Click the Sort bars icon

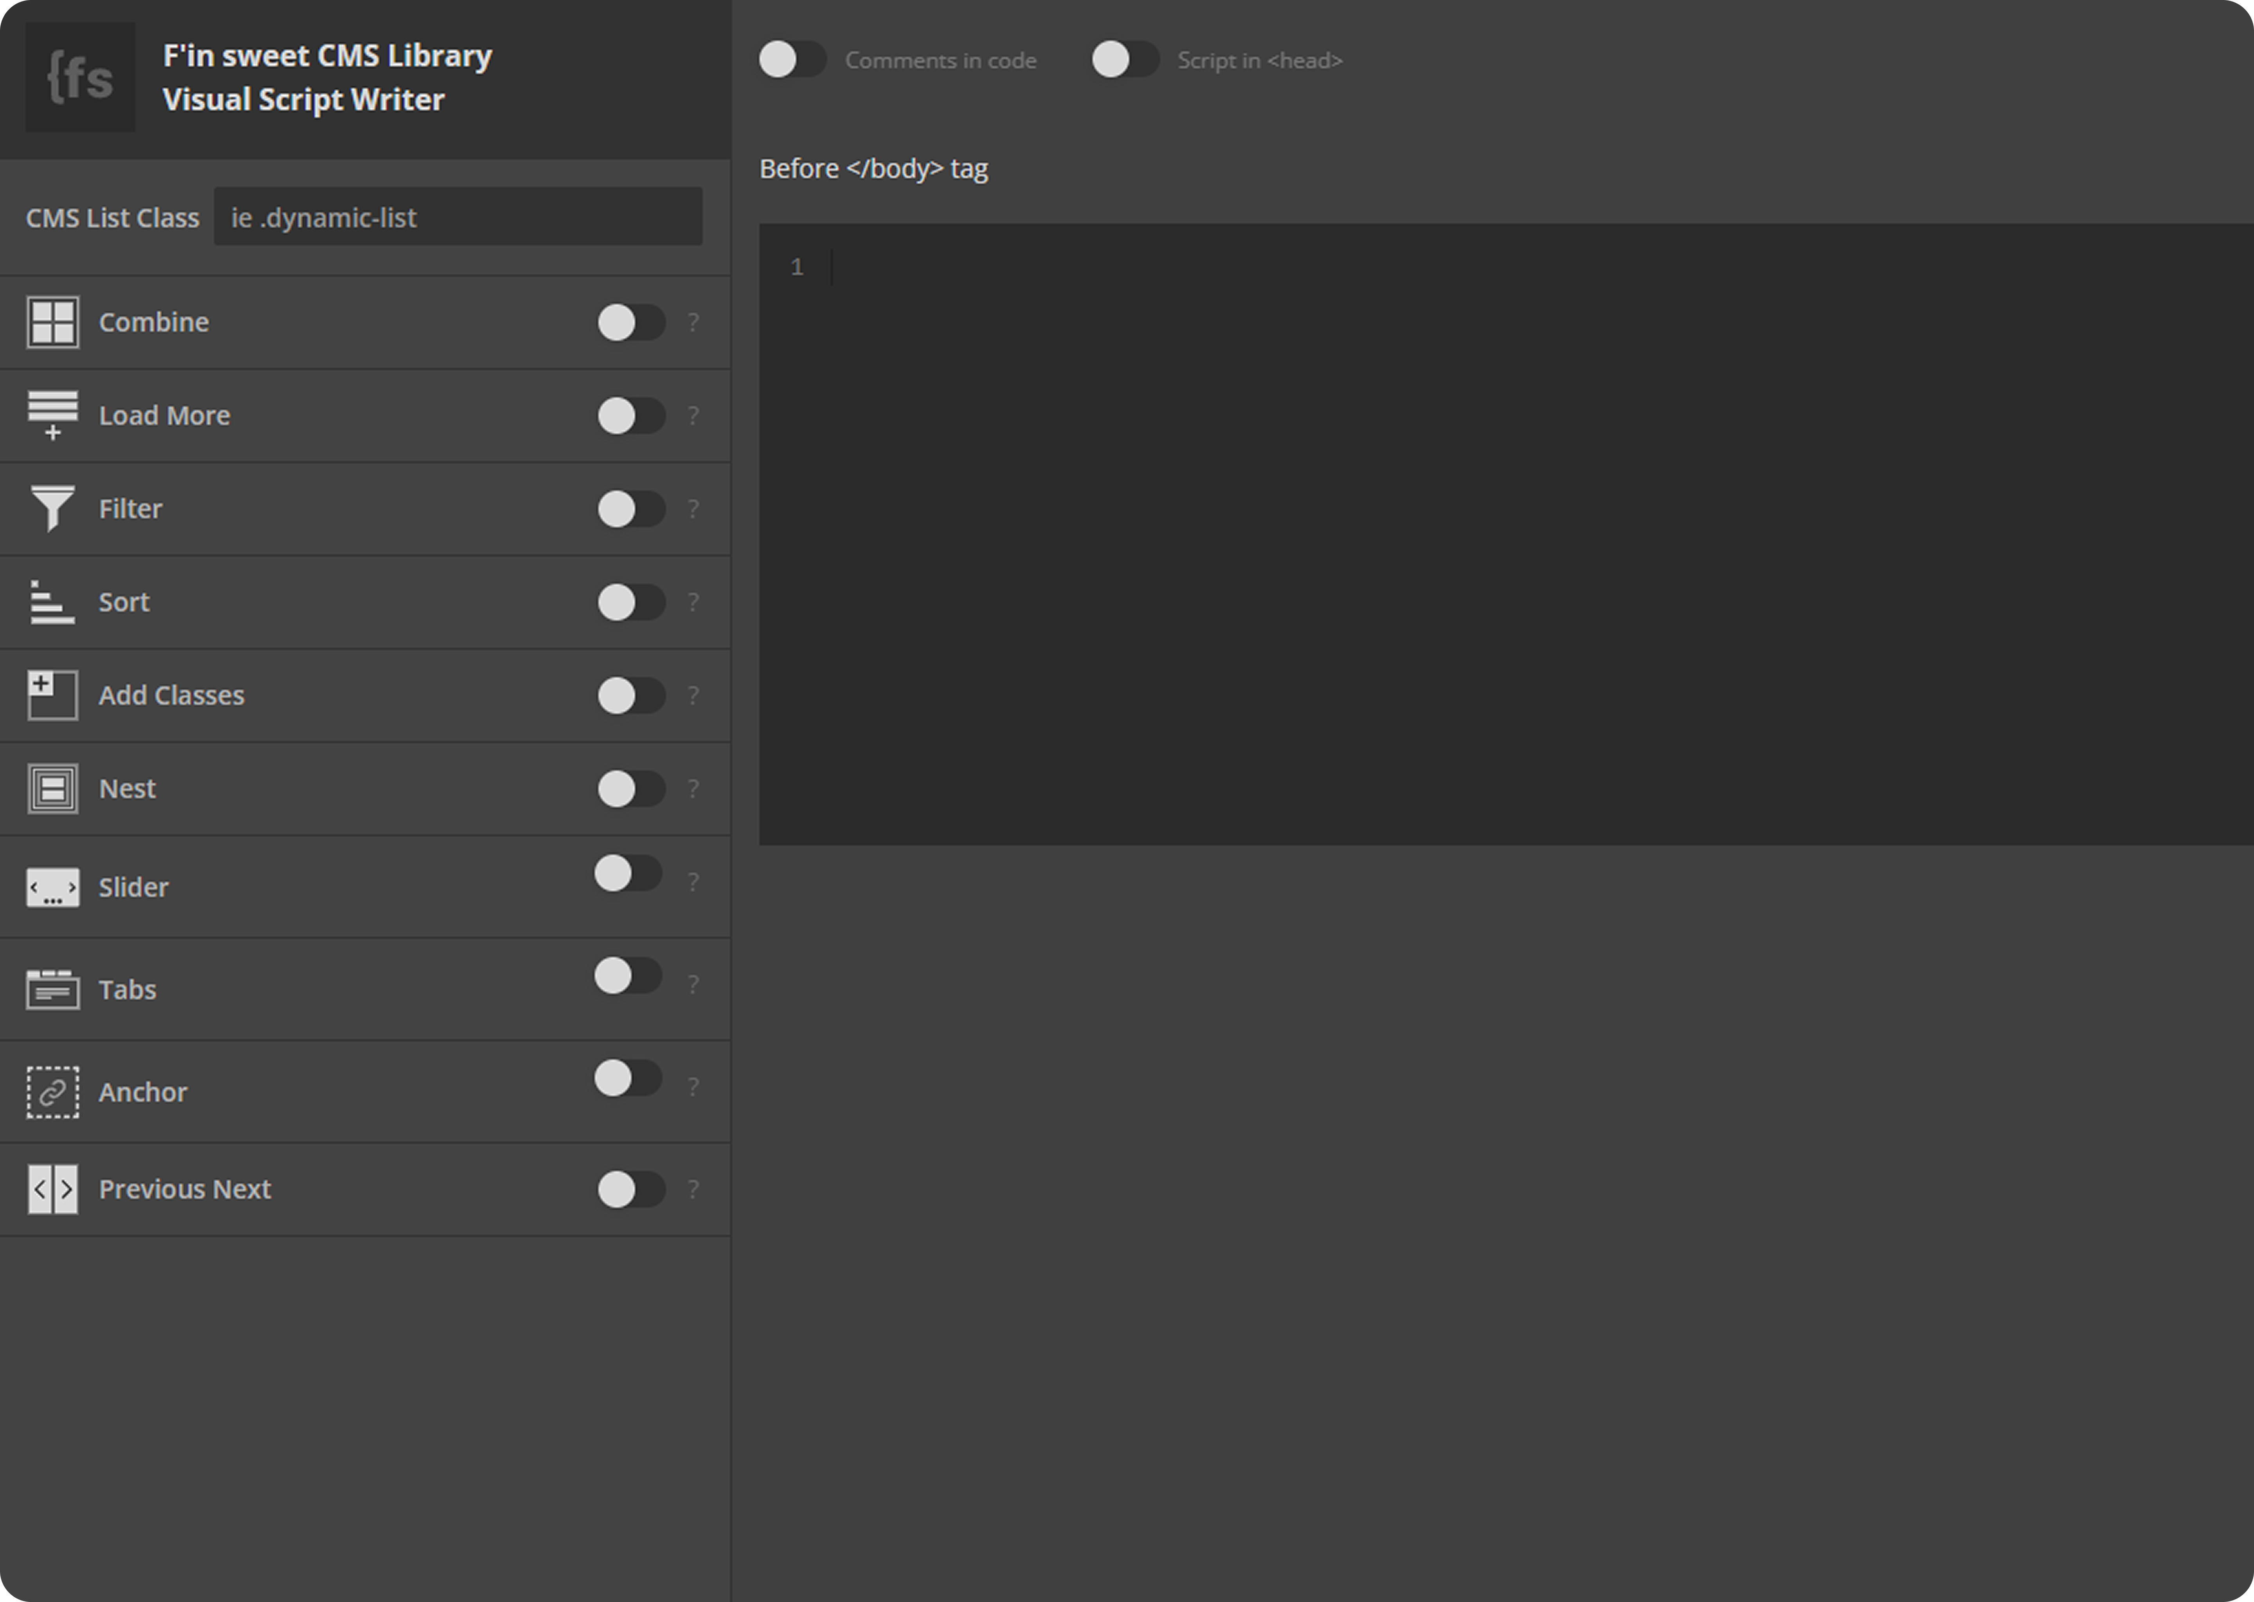[x=52, y=602]
